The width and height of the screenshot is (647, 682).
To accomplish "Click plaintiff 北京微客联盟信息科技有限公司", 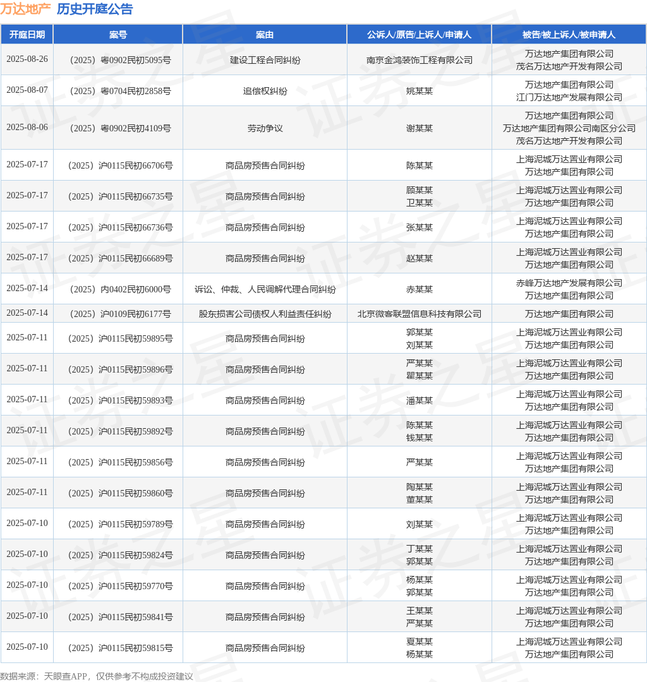I will [420, 314].
